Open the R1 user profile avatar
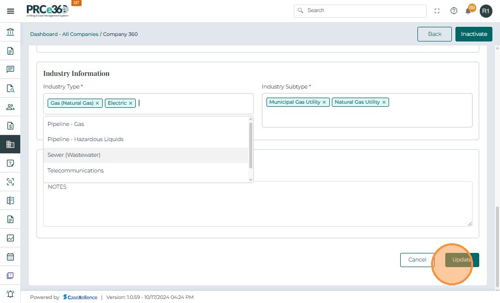Viewport: 500px width, 303px height. [486, 11]
